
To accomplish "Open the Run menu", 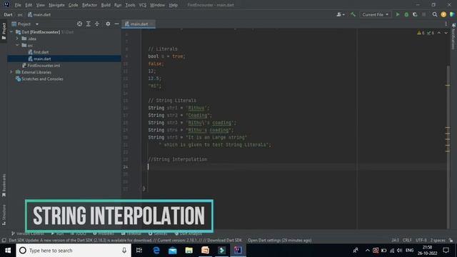I will (x=118, y=5).
